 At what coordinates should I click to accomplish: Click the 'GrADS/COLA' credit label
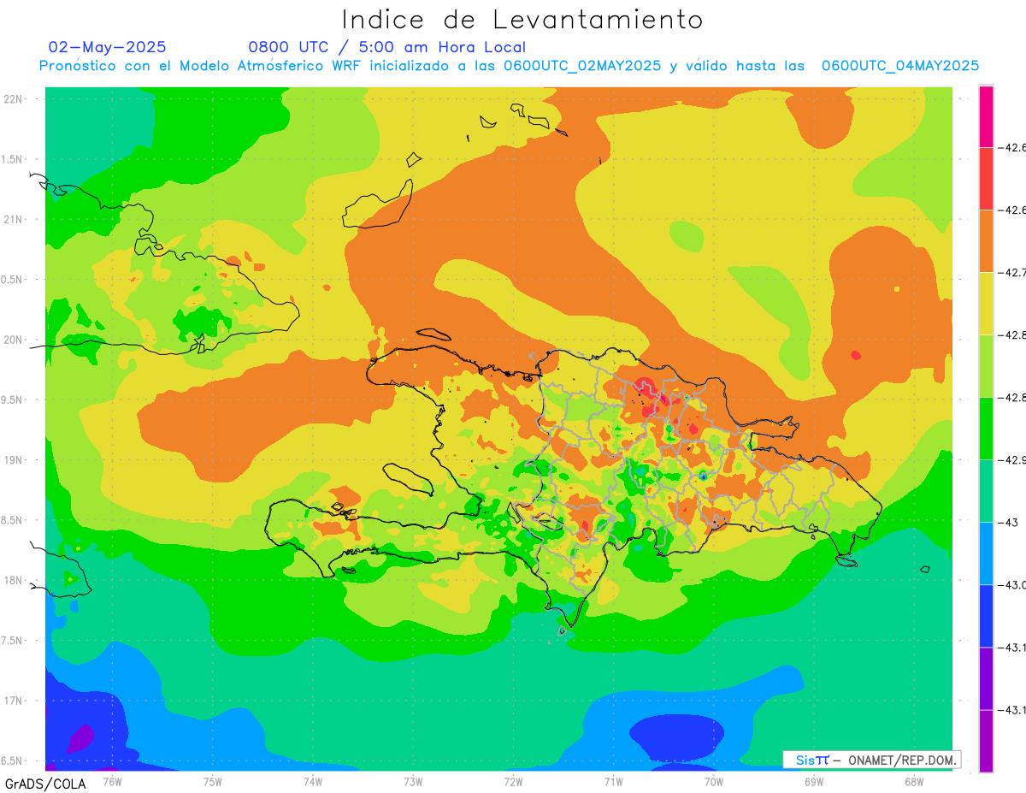[44, 783]
